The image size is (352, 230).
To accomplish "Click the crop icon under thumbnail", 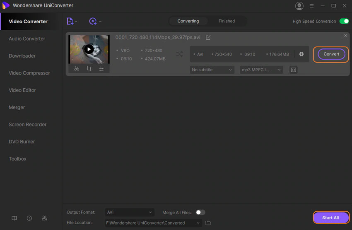I will point(89,68).
